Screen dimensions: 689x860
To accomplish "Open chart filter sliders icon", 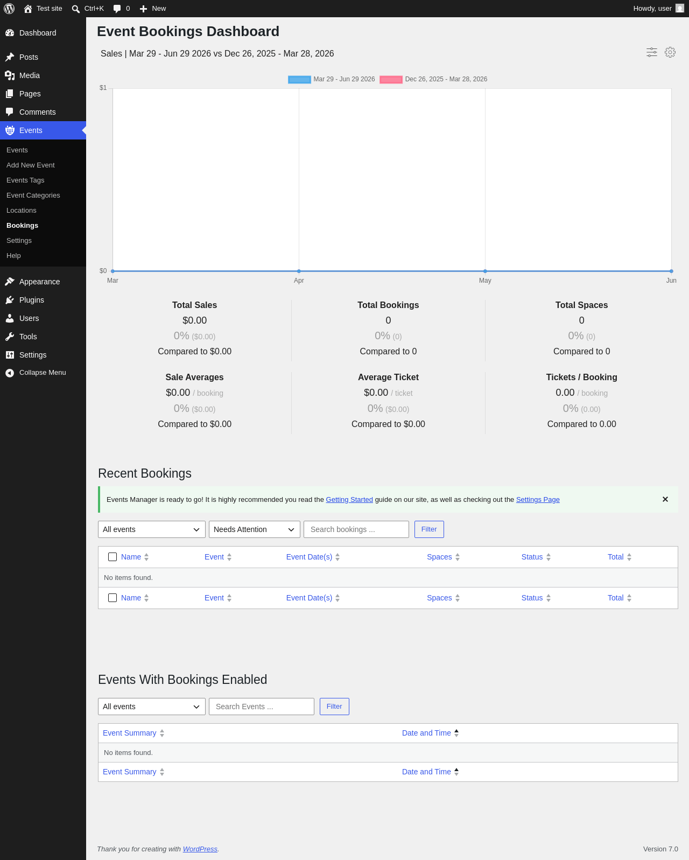I will point(652,52).
